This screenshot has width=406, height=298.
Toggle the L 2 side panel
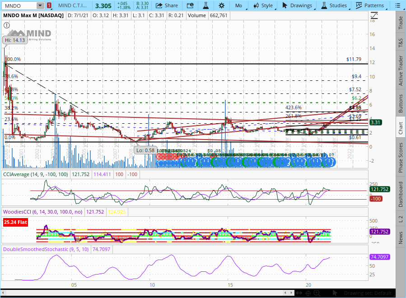click(x=400, y=219)
